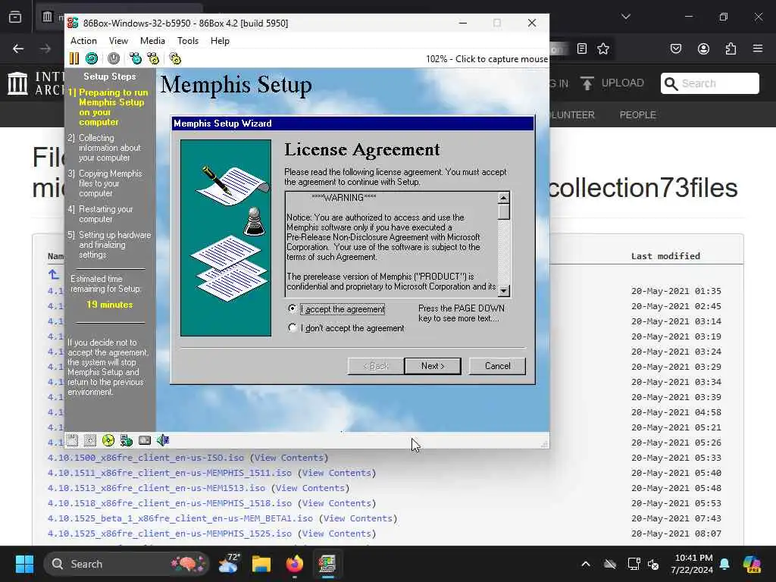Click 86Box app icon in taskbar

[x=327, y=564]
